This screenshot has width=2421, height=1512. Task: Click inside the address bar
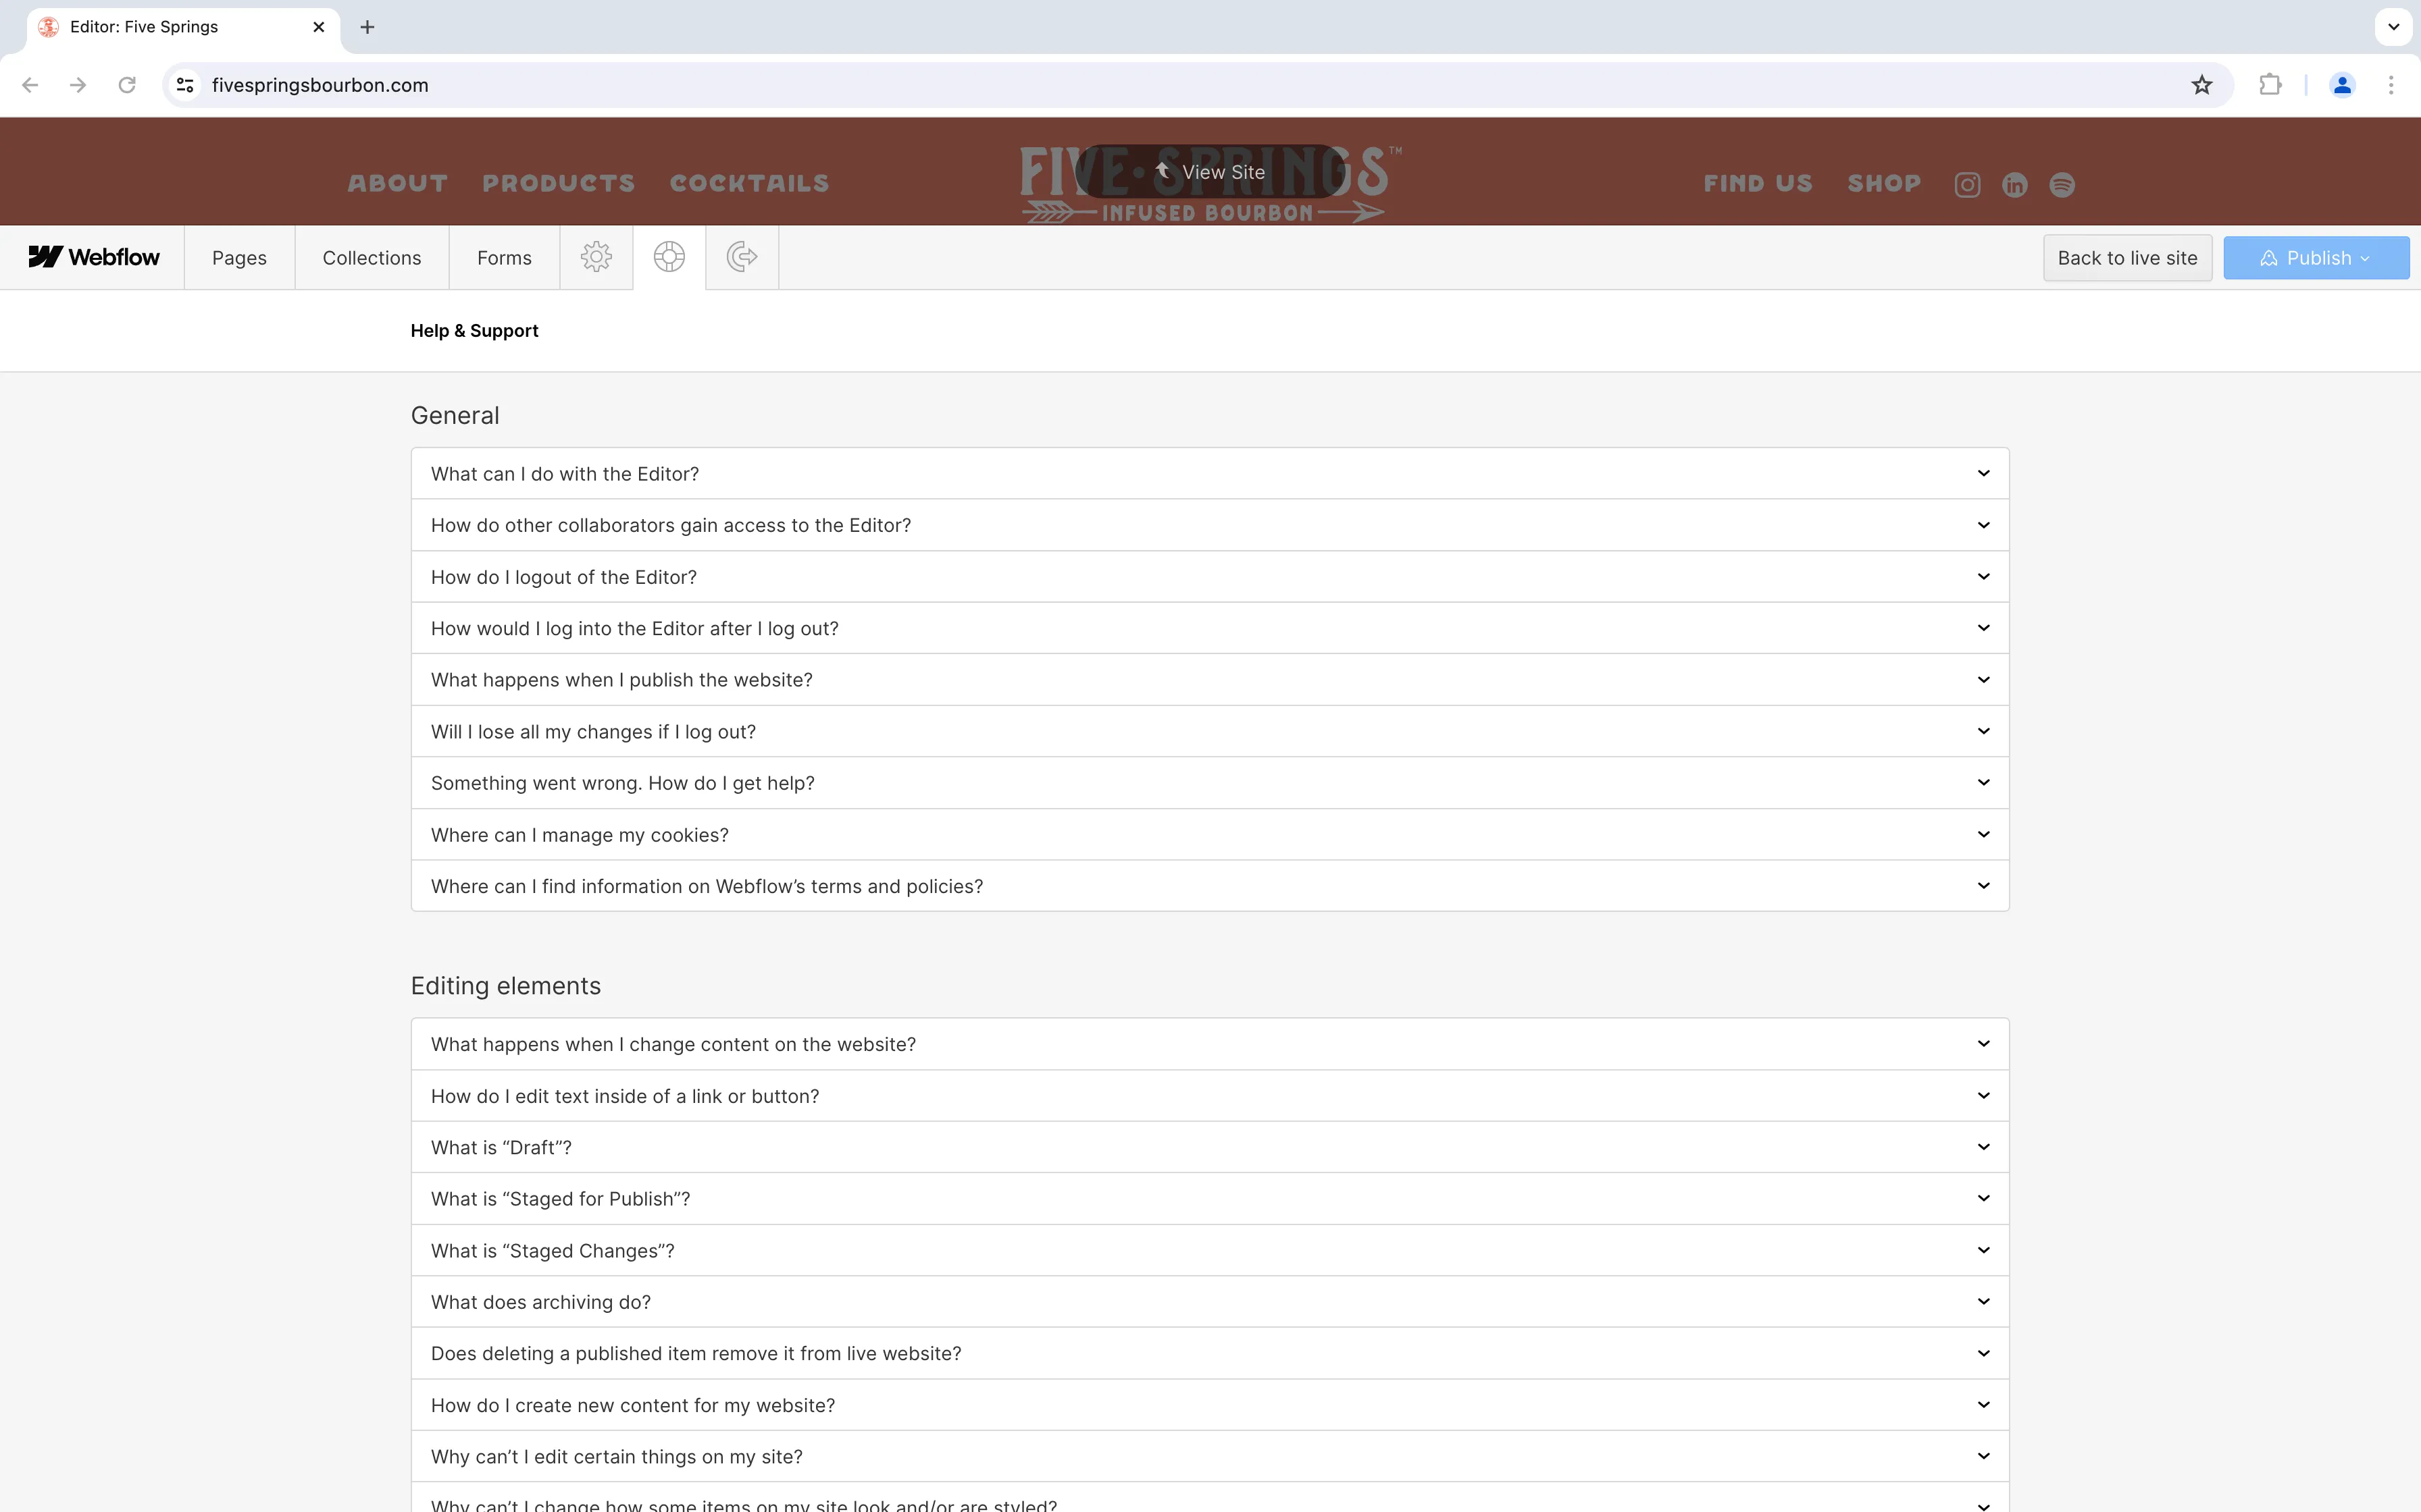[700, 85]
